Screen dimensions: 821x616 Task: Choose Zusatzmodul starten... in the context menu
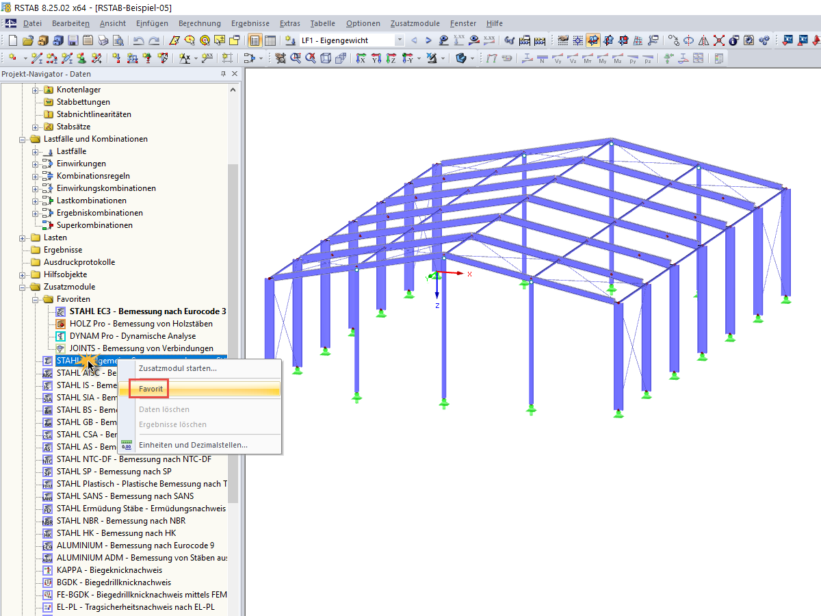tap(200, 368)
